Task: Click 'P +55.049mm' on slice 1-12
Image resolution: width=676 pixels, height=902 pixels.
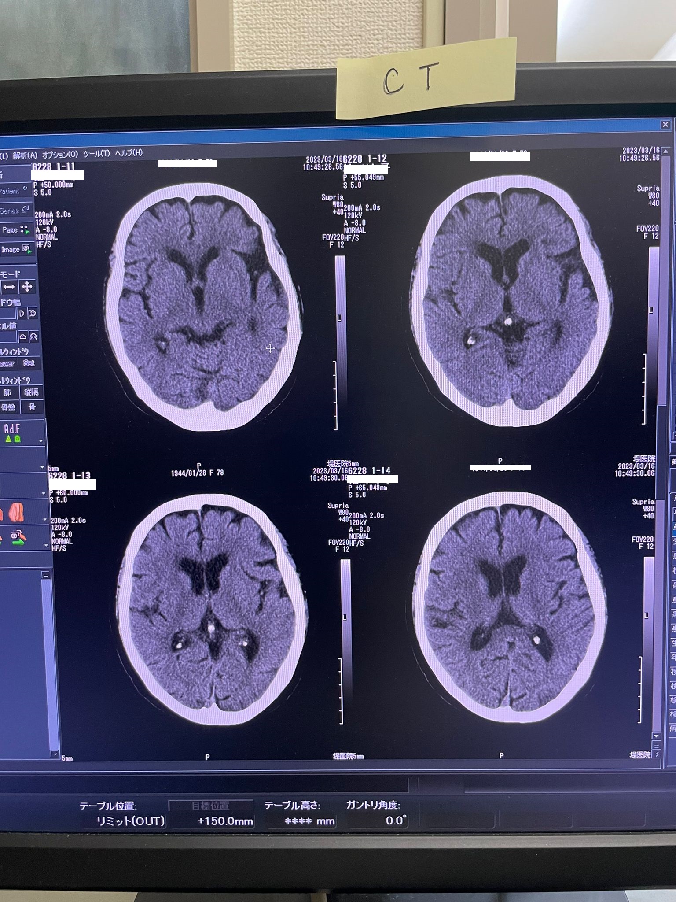Action: 364,177
